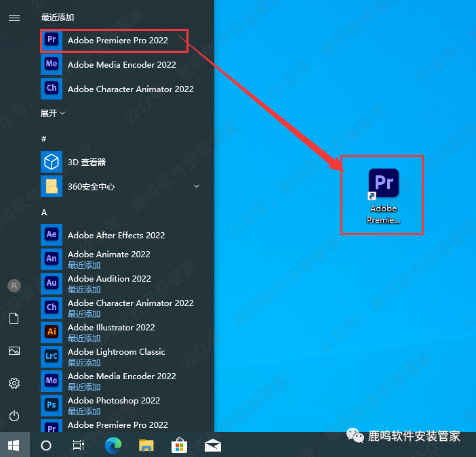476x457 pixels.
Task: Open Adobe Premiere Pro 2022 in recently added
Action: (x=117, y=41)
